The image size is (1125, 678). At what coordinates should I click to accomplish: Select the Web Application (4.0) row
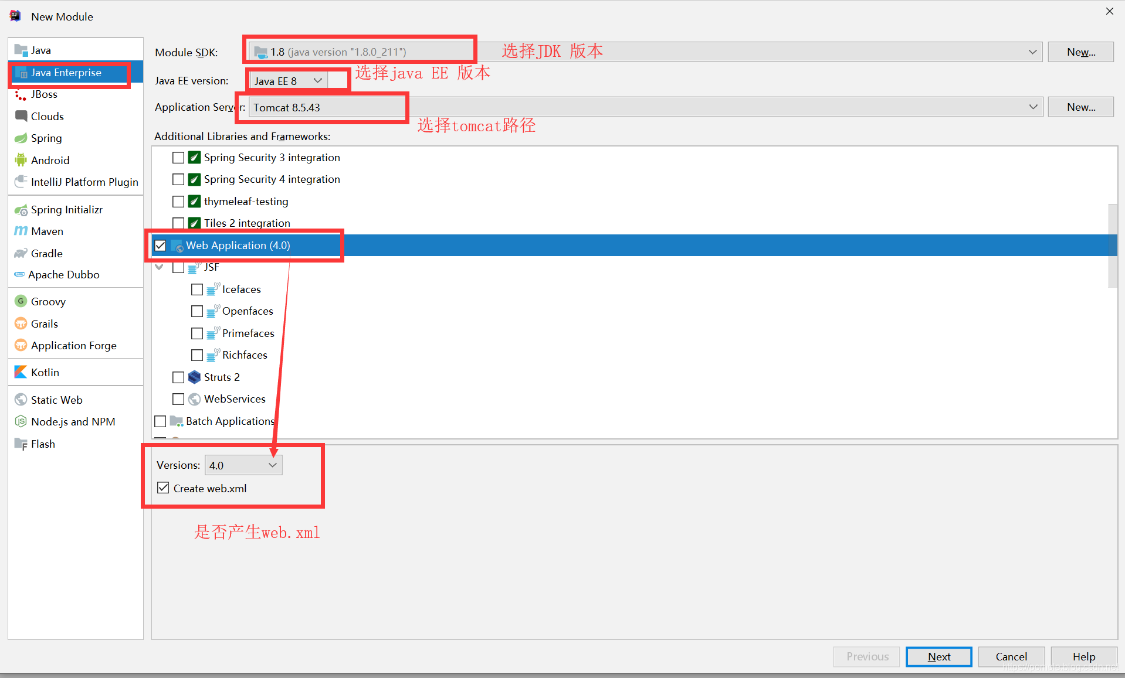(x=635, y=246)
